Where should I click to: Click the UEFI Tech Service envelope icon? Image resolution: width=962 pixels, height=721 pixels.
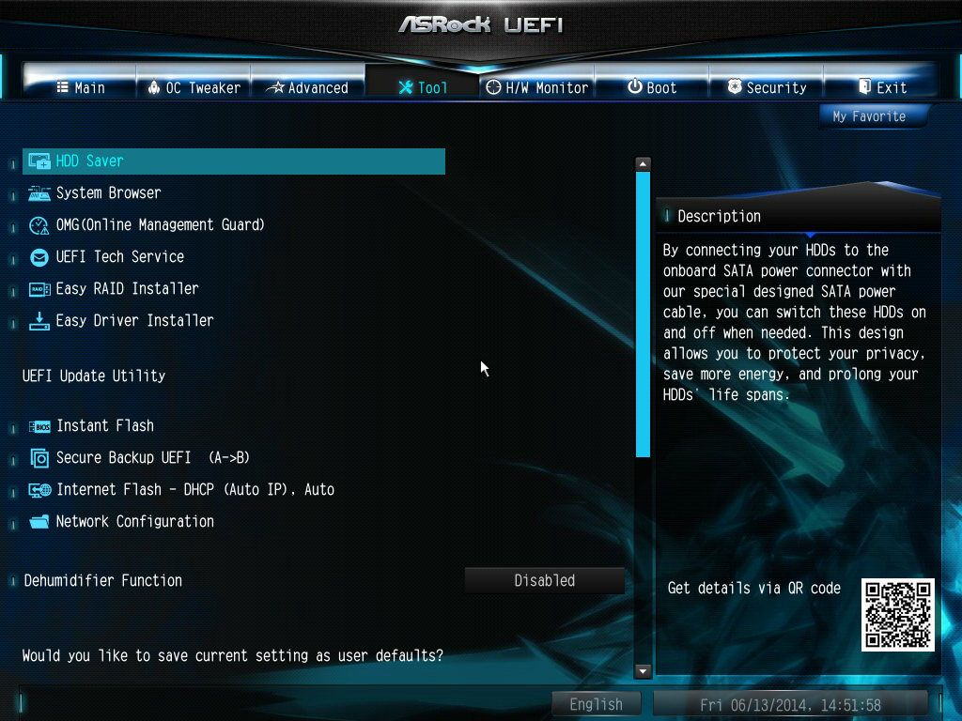(x=39, y=257)
